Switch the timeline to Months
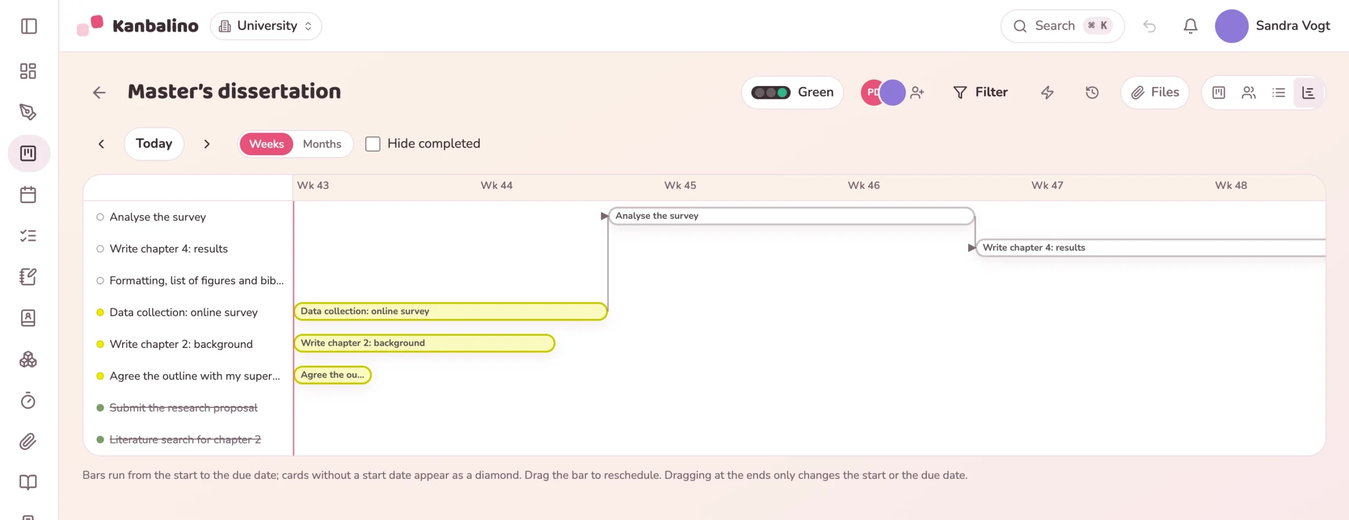The image size is (1349, 520). [x=322, y=144]
